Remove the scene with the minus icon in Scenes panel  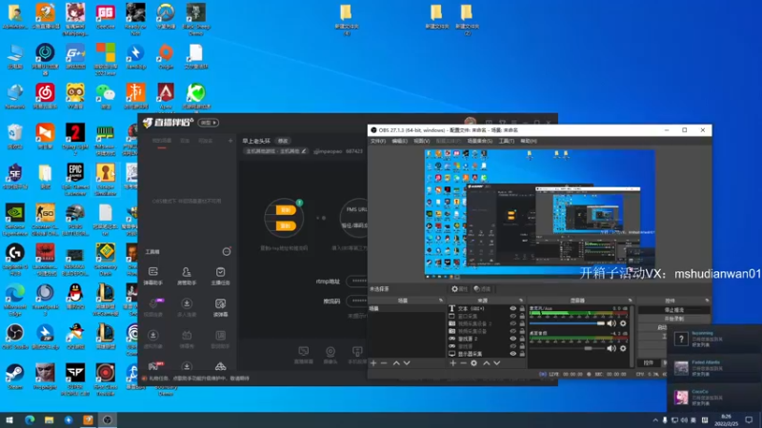point(384,363)
